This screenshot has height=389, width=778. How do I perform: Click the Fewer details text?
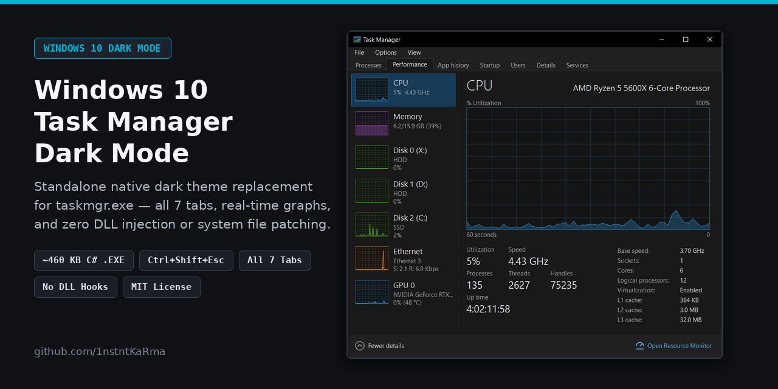[386, 346]
